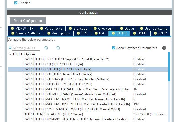Select the HTTPD tab
175x122 pixels.
click(x=119, y=33)
